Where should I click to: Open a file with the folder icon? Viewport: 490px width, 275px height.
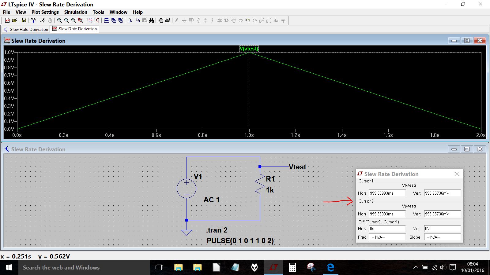point(14,20)
